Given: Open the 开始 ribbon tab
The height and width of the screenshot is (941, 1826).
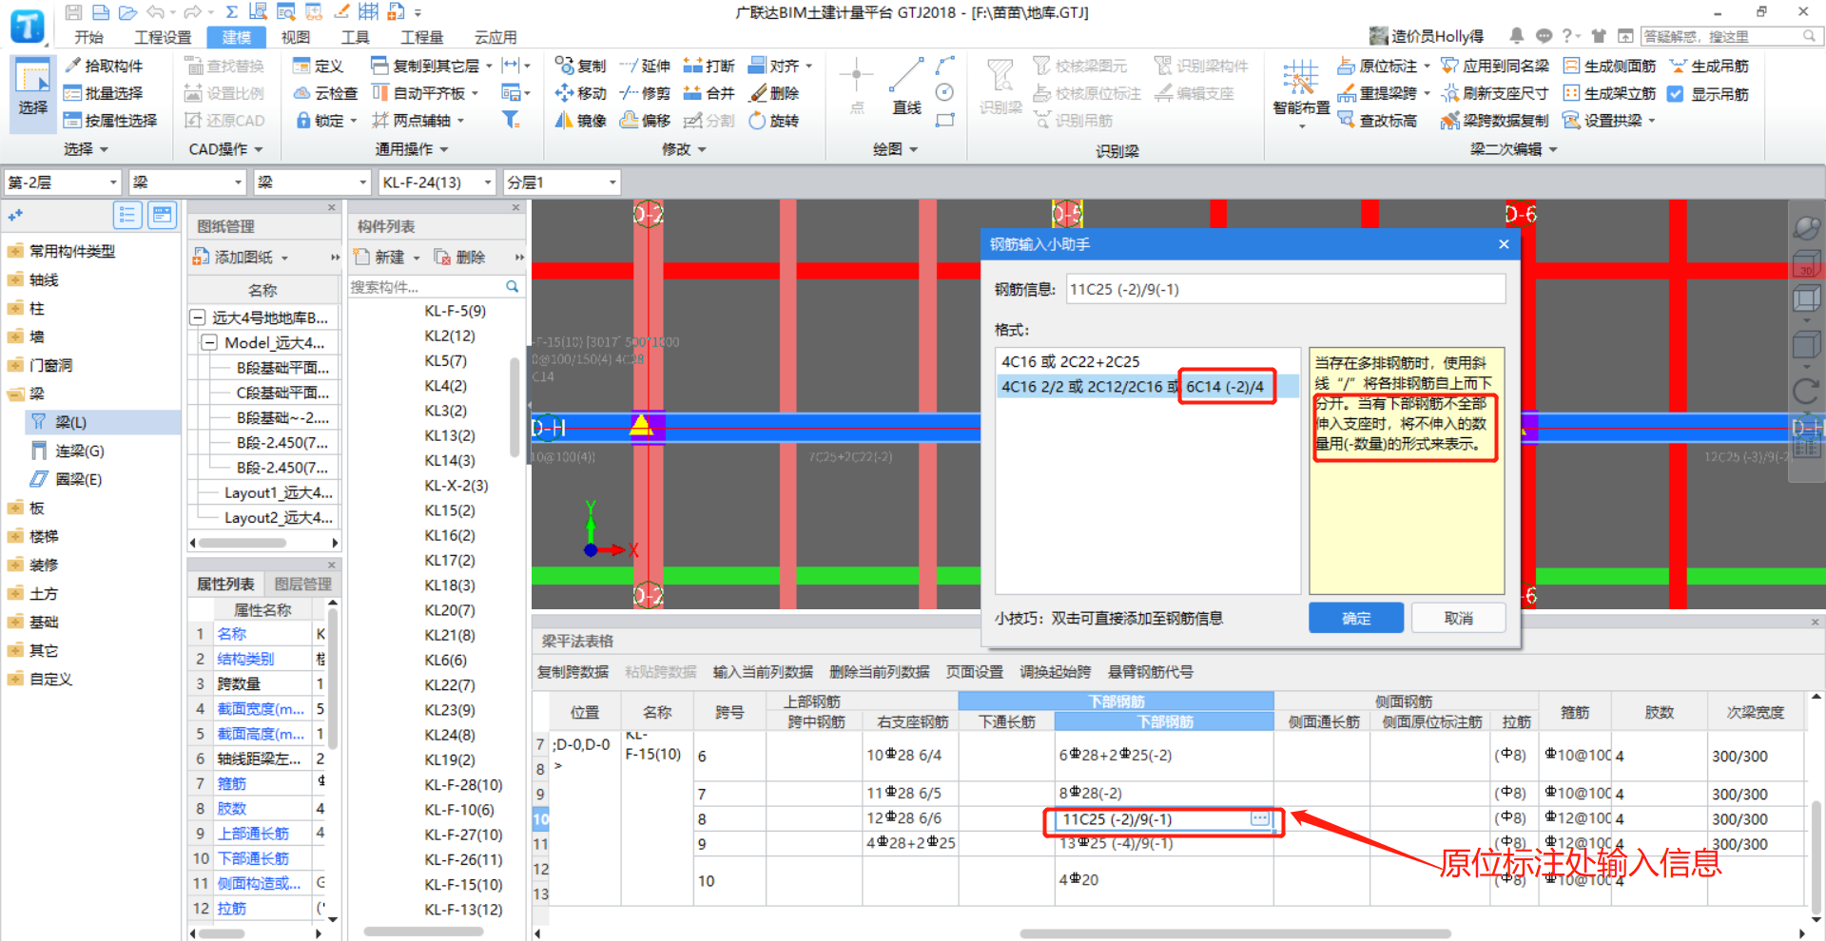Looking at the screenshot, I should (88, 37).
